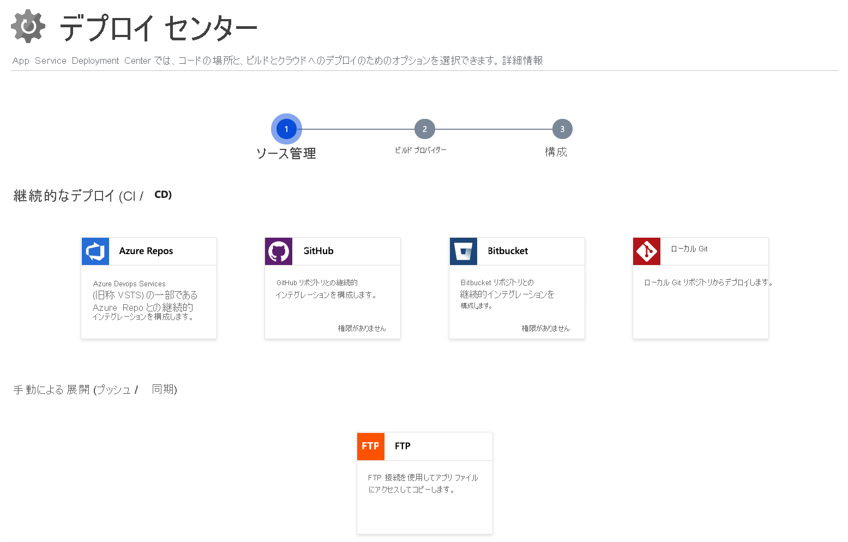Go to step 3 構成 circle

562,129
